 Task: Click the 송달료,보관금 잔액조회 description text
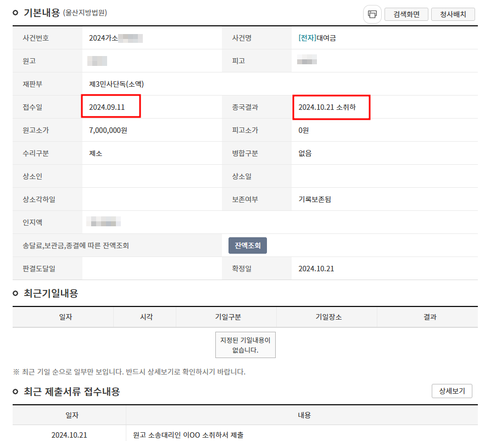(x=75, y=245)
